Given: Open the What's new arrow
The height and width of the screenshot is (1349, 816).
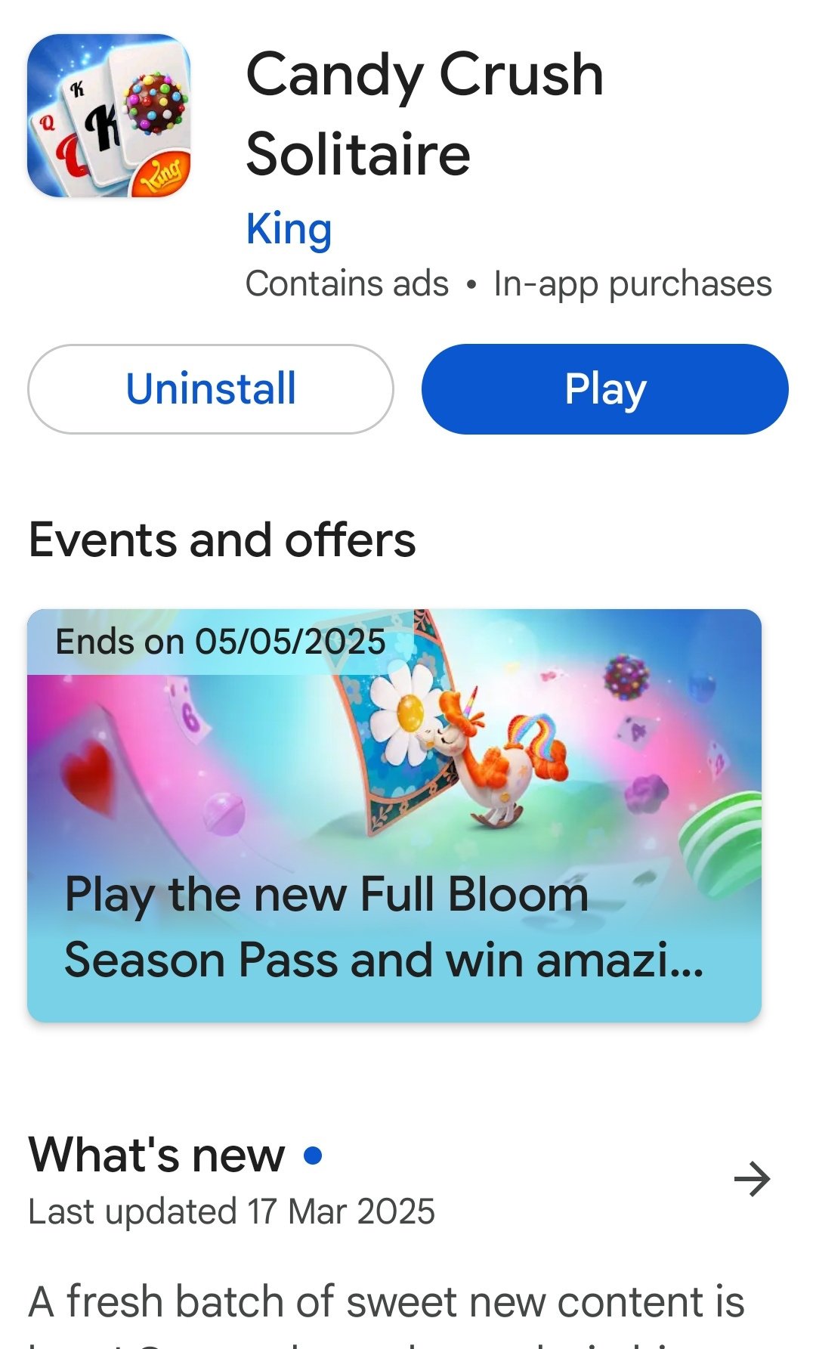Looking at the screenshot, I should (752, 1179).
